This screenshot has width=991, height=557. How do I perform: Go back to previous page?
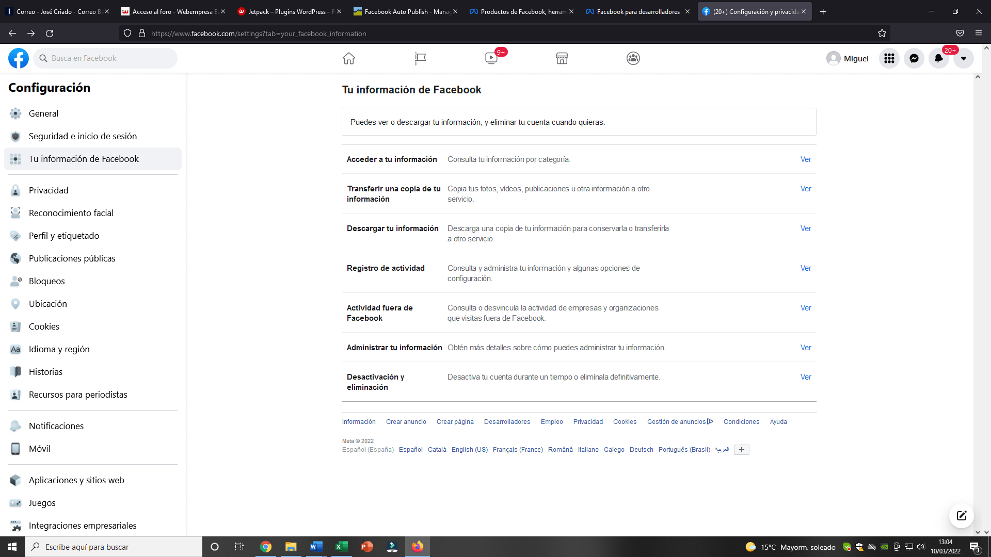coord(12,34)
